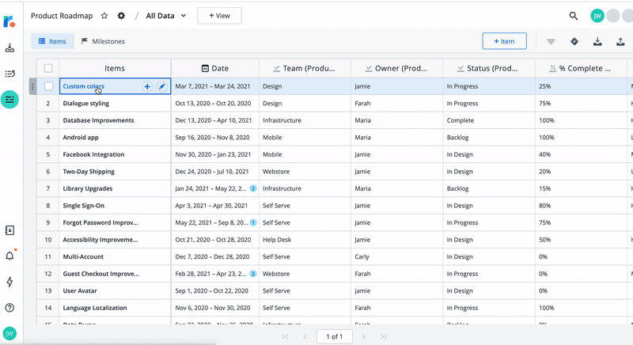The image size is (633, 345).
Task: Open the All Data view dropdown
Action: [166, 16]
